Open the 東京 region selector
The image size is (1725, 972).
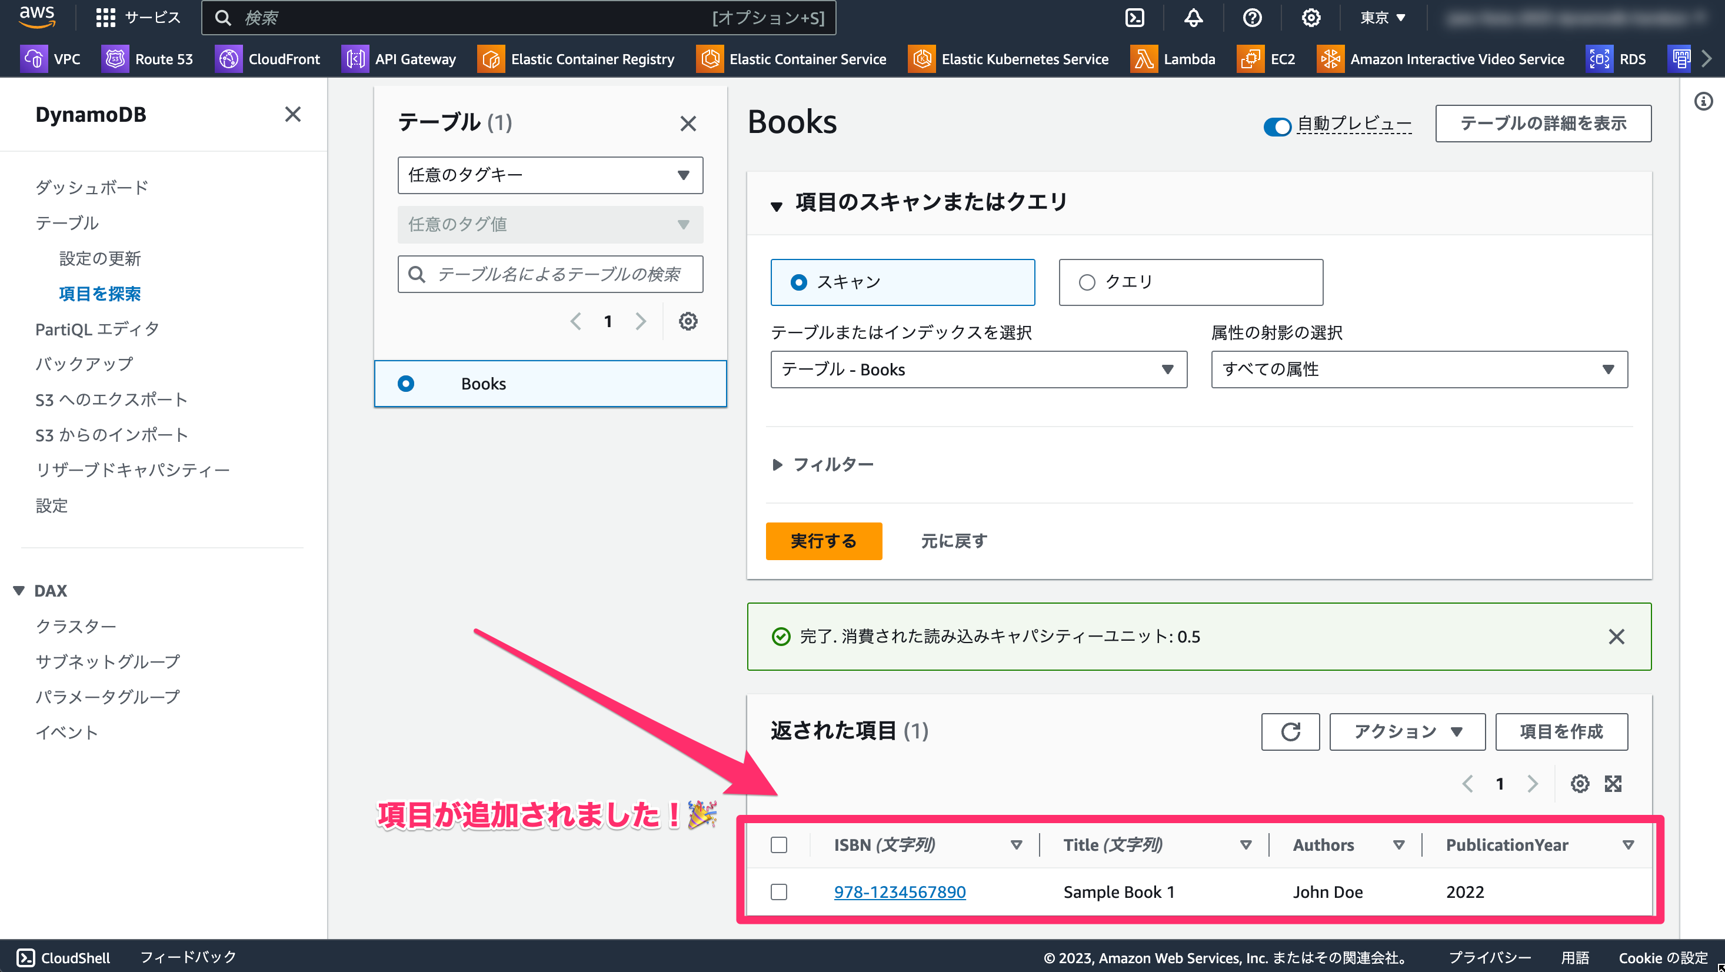[1383, 18]
